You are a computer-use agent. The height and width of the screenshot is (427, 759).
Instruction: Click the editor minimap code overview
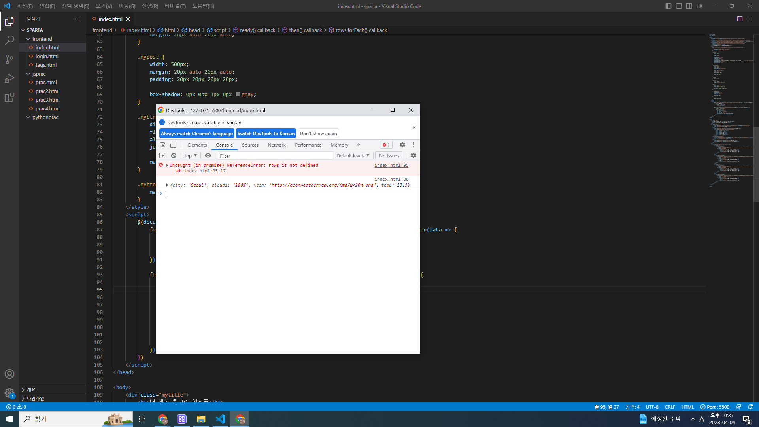point(731,111)
